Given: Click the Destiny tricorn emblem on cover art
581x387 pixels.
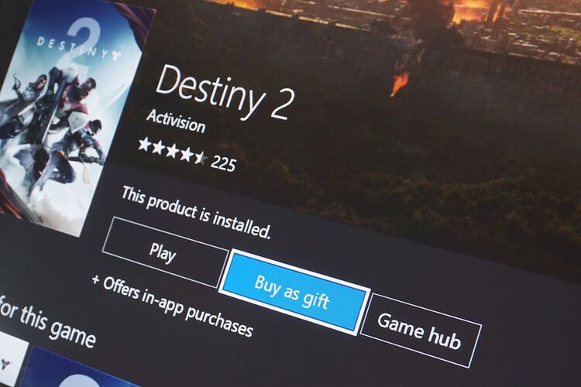Looking at the screenshot, I should click(116, 57).
